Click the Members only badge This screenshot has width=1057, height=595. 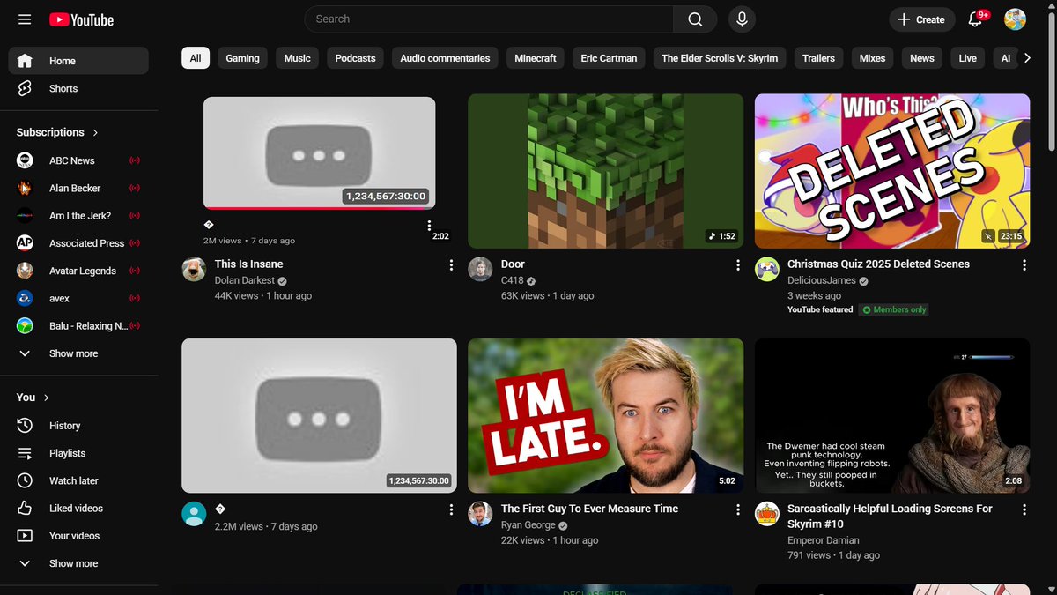[x=894, y=309]
